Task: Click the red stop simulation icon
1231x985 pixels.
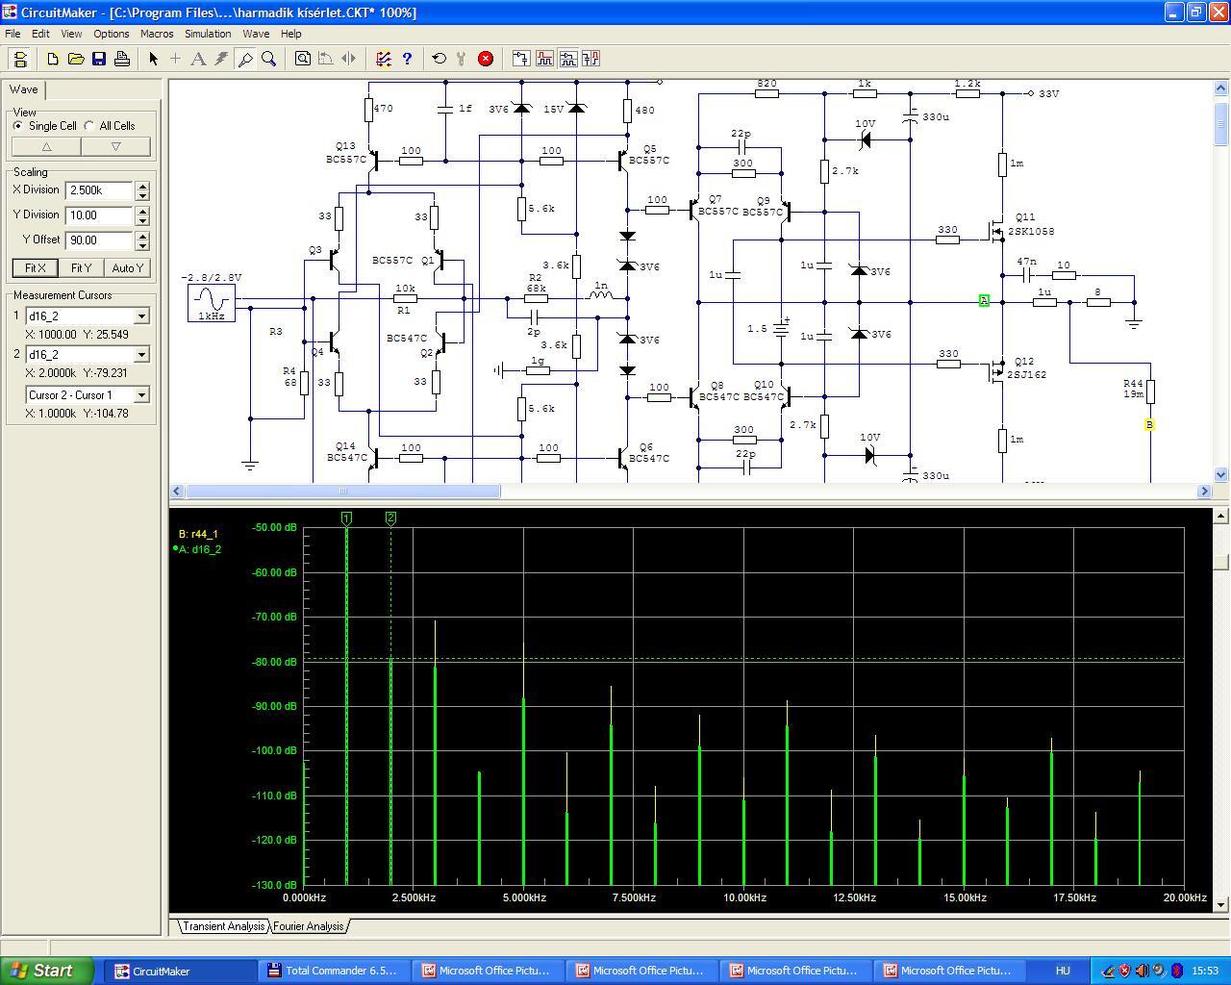Action: coord(486,59)
